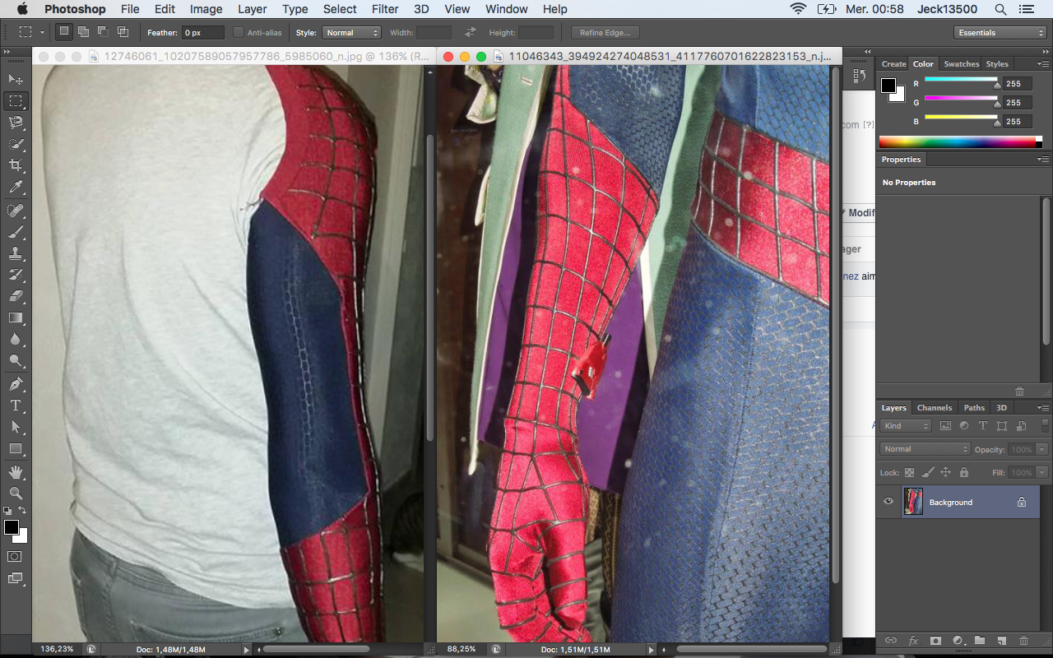Viewport: 1053px width, 658px height.
Task: Toggle Lock image pixels brush icon
Action: pyautogui.click(x=927, y=473)
